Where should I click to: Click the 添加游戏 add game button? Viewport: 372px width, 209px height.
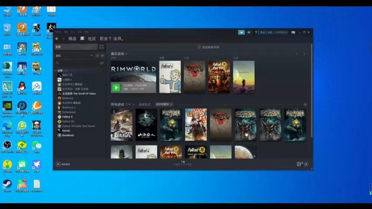click(63, 164)
